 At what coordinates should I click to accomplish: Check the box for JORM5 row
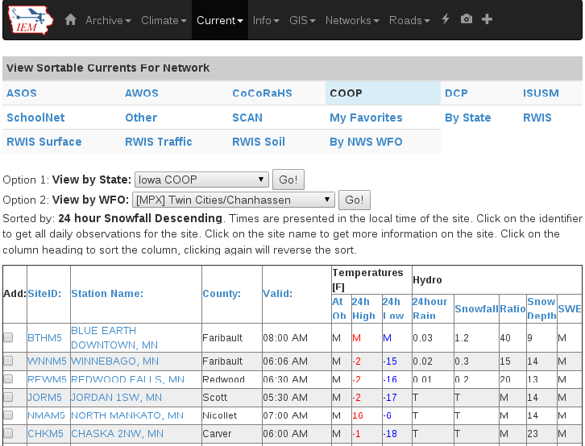[8, 397]
